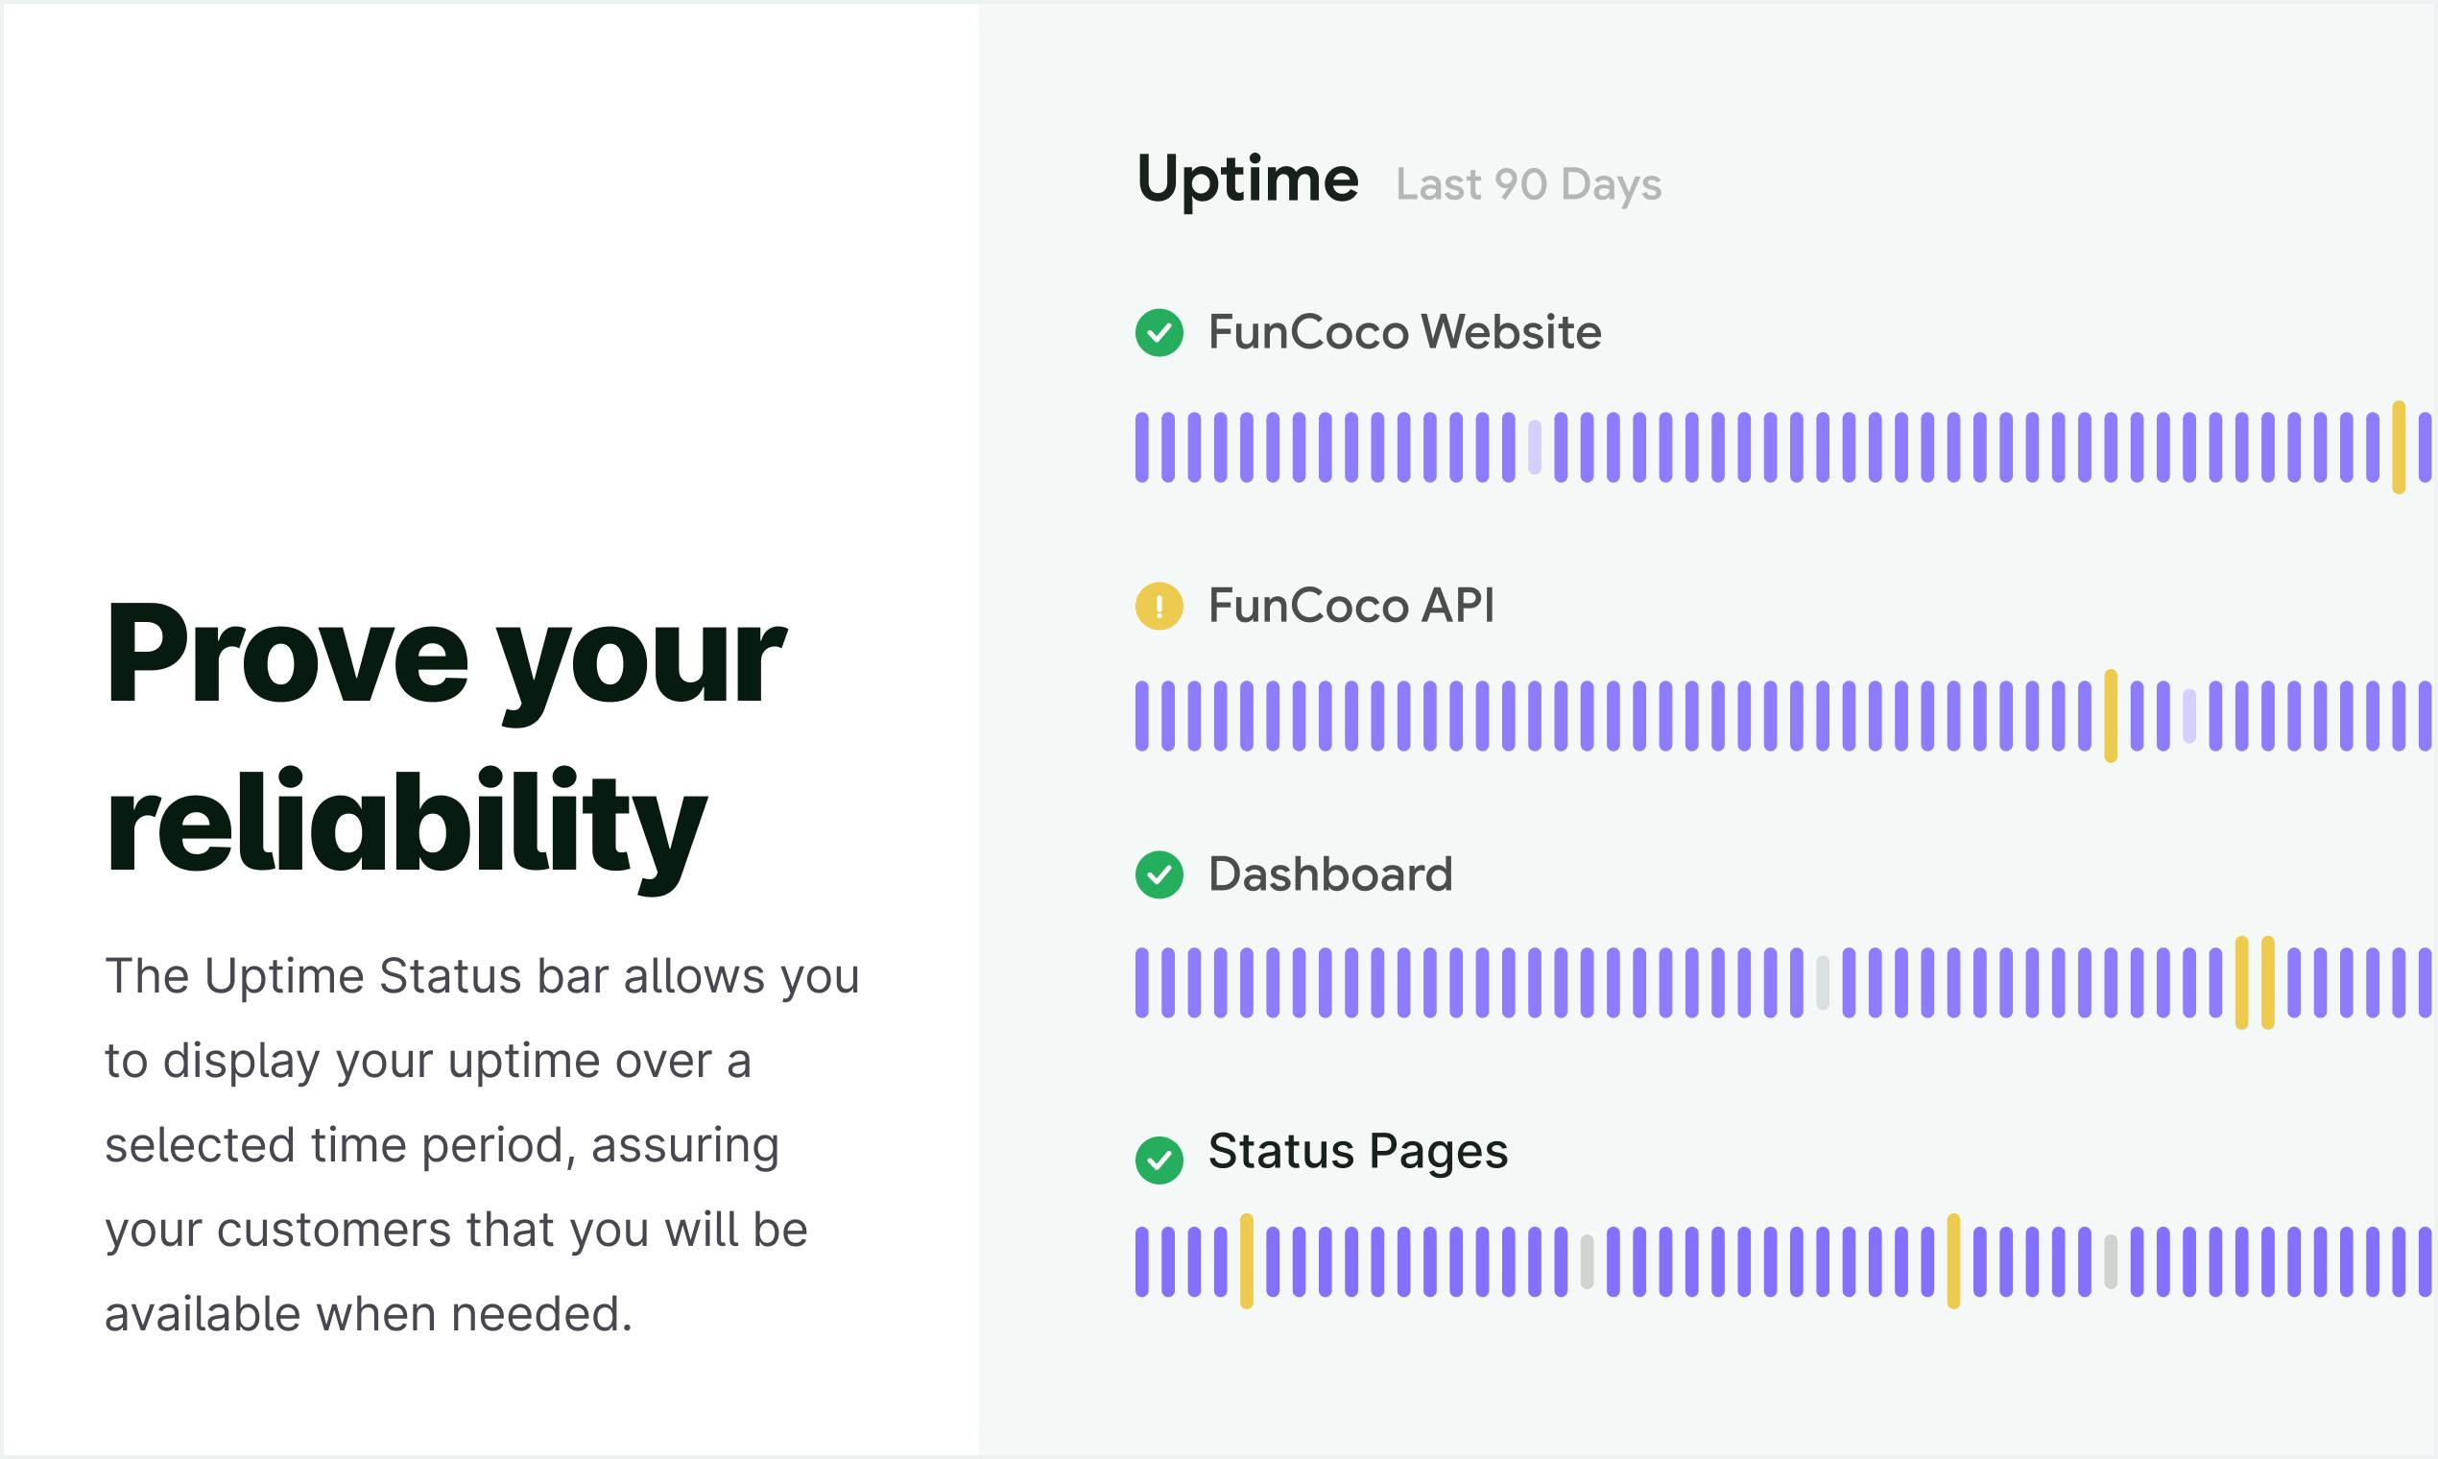Image resolution: width=2438 pixels, height=1459 pixels.
Task: Open the FunCoco API label
Action: coord(1351,606)
